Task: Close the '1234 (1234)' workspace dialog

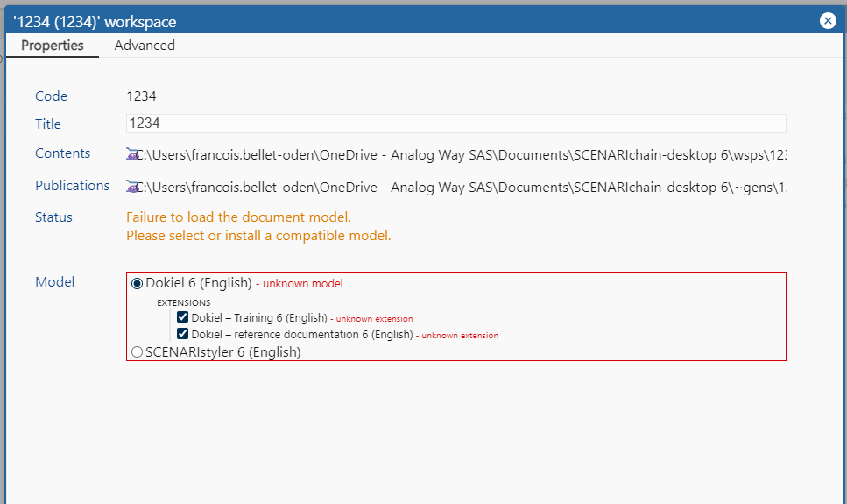Action: point(828,20)
